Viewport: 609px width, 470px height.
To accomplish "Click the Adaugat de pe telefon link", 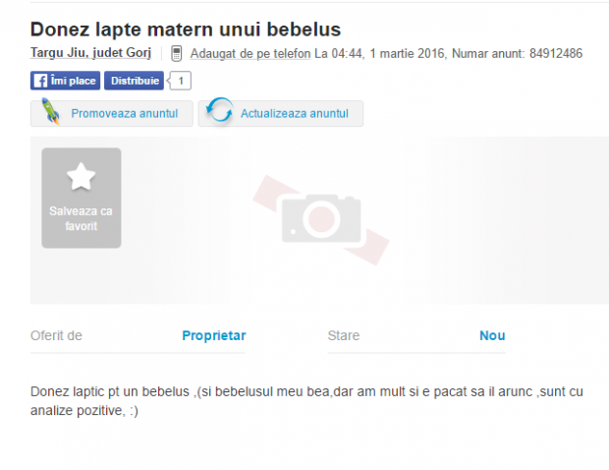I will (x=250, y=53).
